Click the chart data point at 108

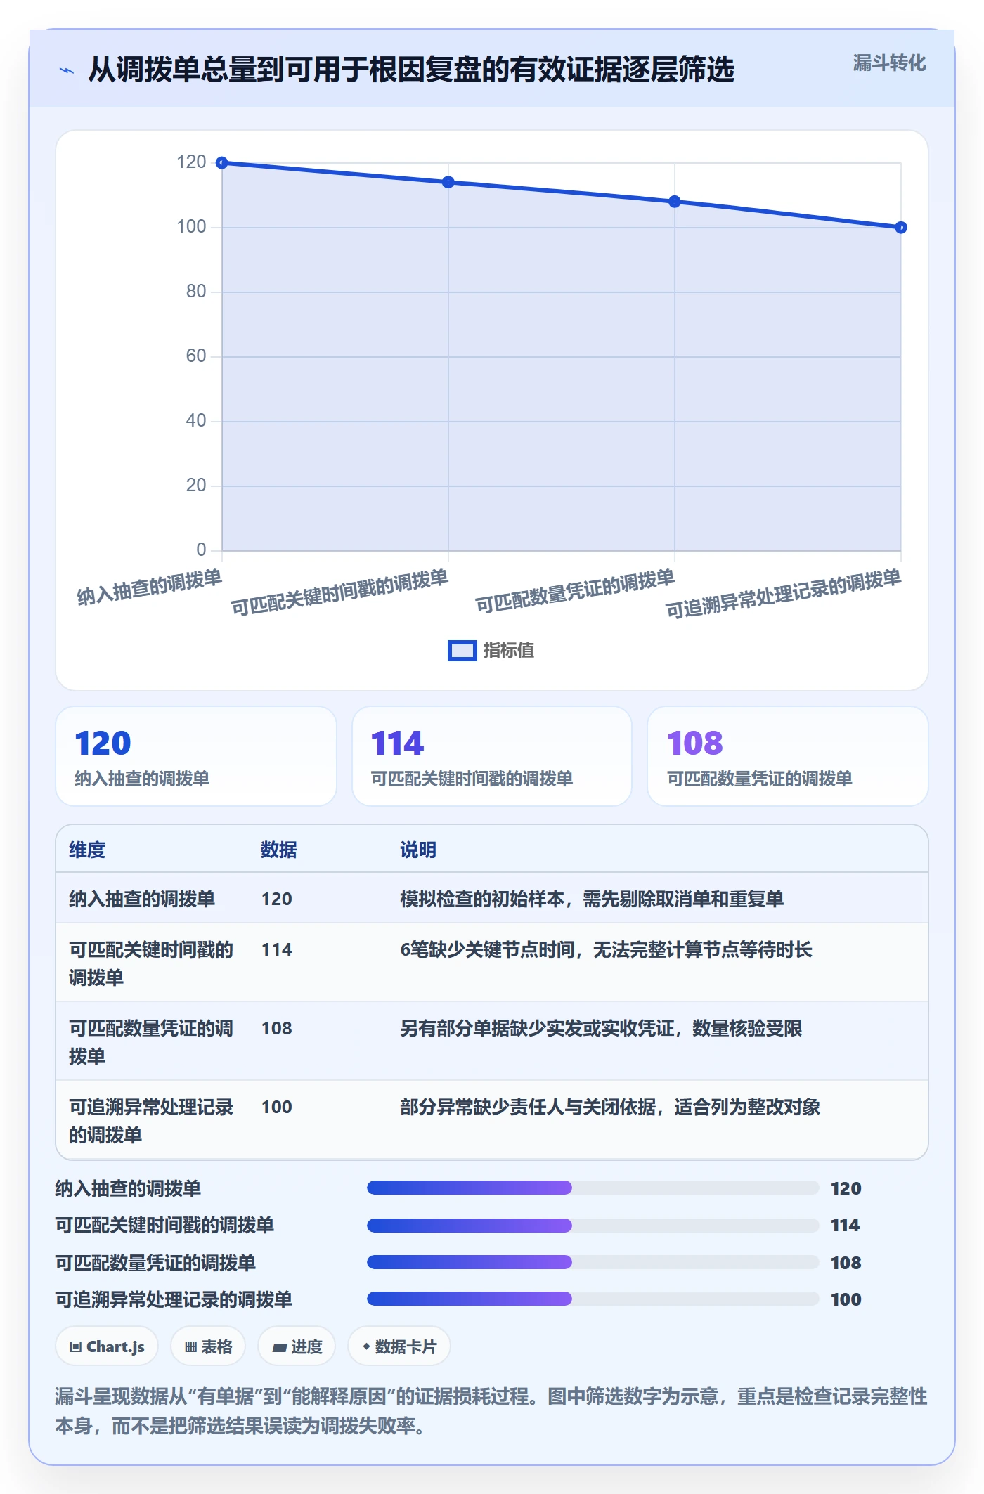click(x=675, y=202)
